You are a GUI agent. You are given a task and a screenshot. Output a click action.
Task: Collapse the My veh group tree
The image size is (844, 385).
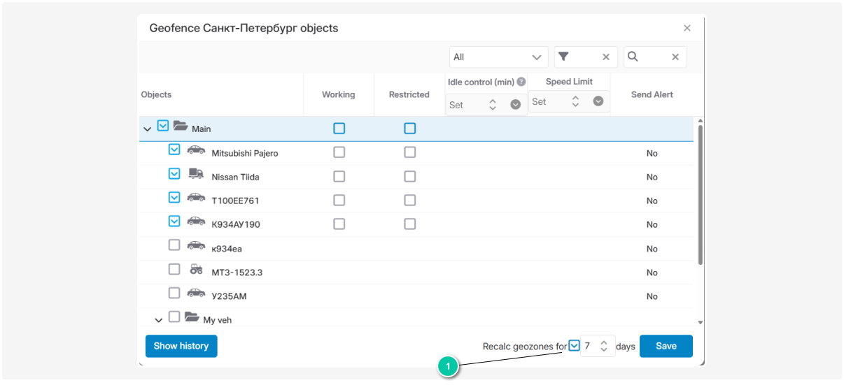coord(158,320)
